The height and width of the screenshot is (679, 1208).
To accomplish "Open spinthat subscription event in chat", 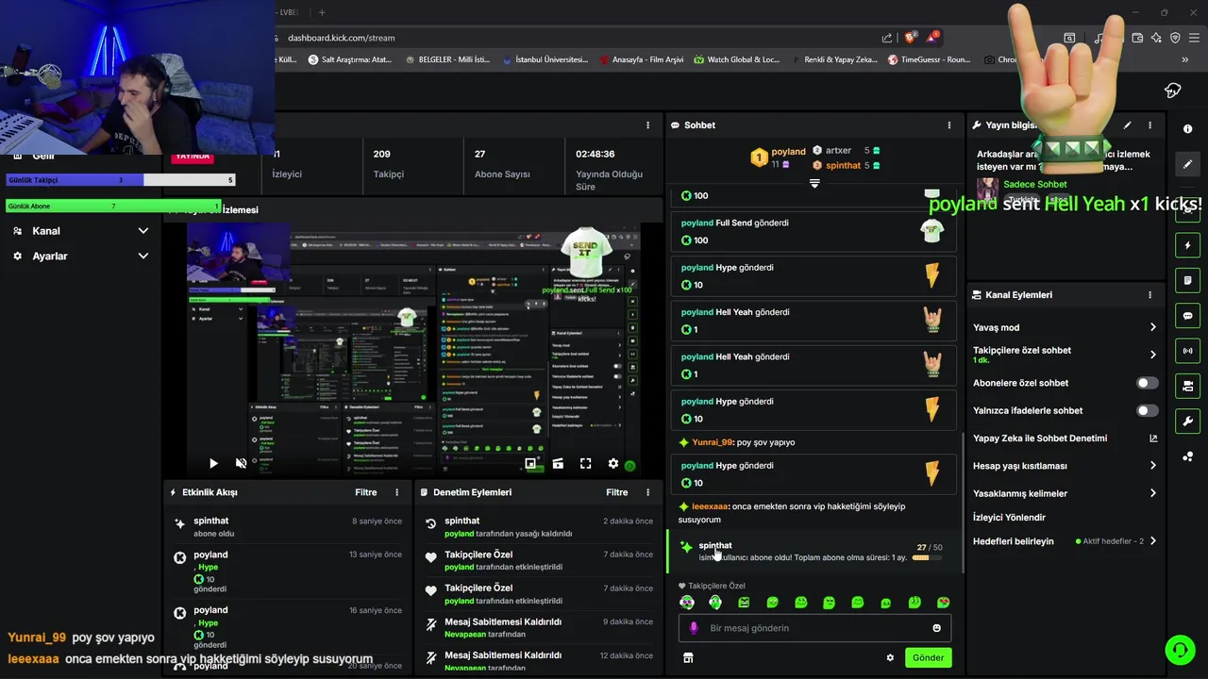I will (814, 552).
